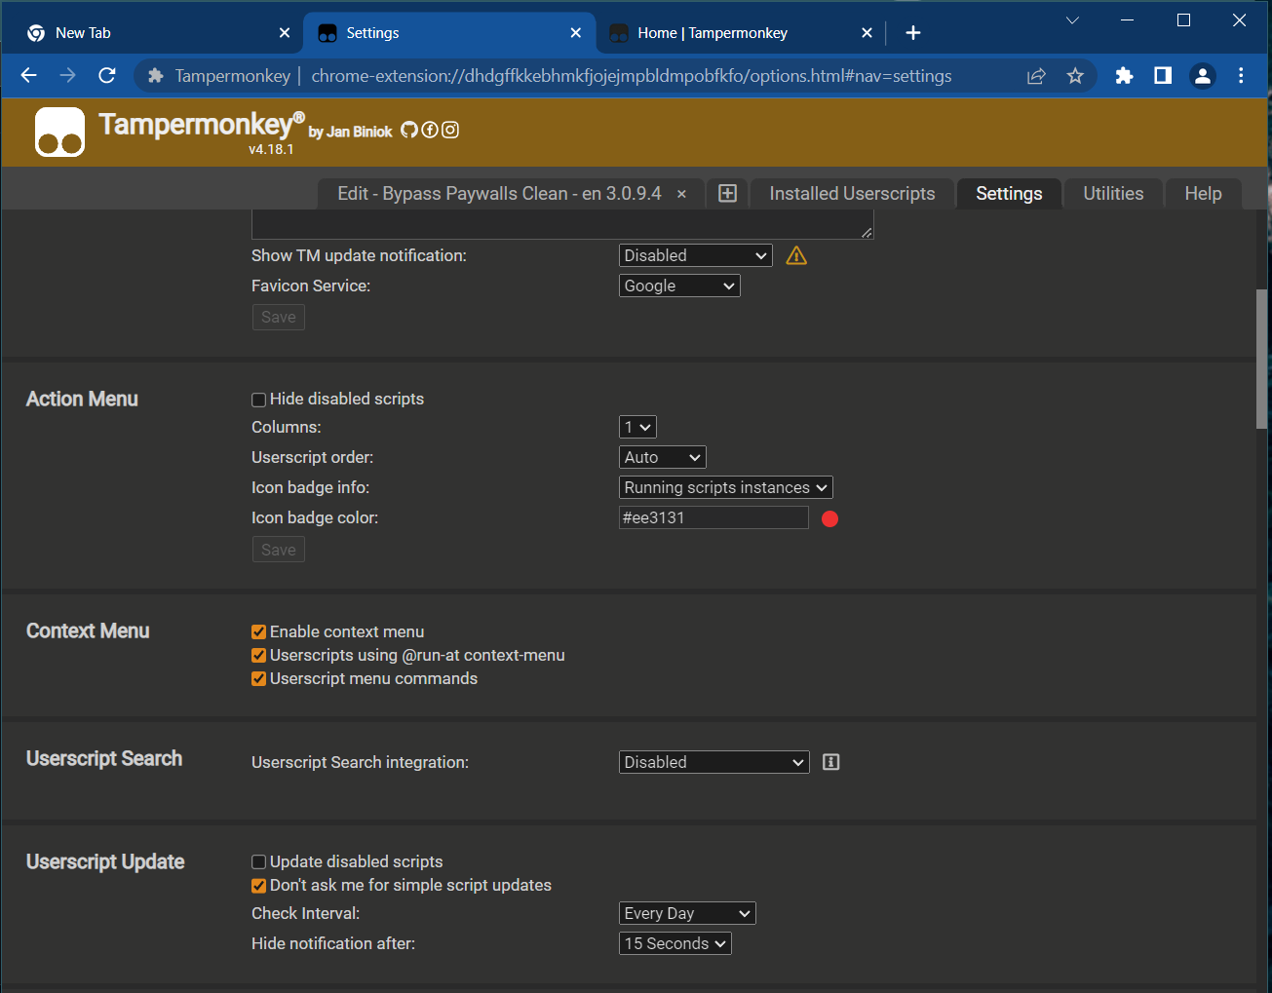Toggle Userscripts using @run-at context-menu
The image size is (1272, 993).
point(258,656)
